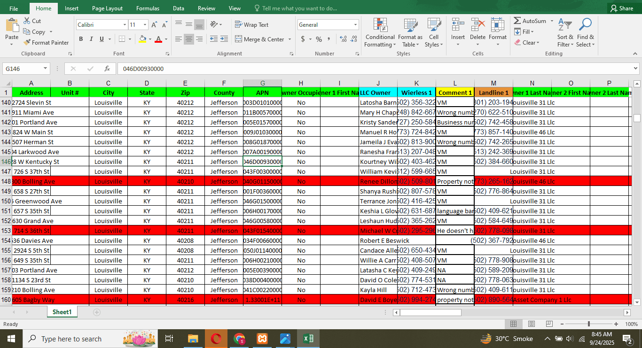
Task: Toggle Wrap Text on selected cell
Action: [x=251, y=25]
